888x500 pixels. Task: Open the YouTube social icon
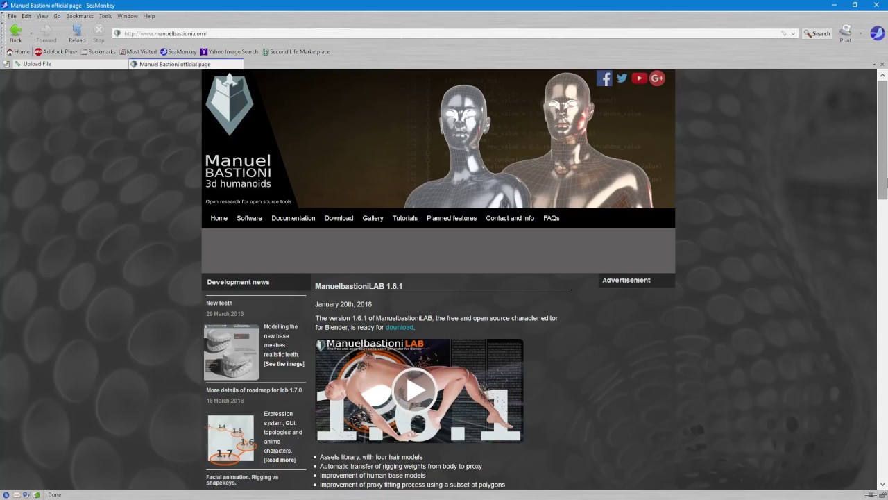[x=640, y=78]
